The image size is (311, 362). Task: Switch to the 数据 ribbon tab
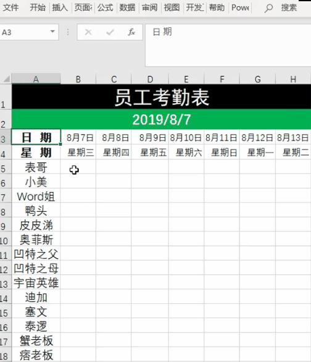(127, 7)
